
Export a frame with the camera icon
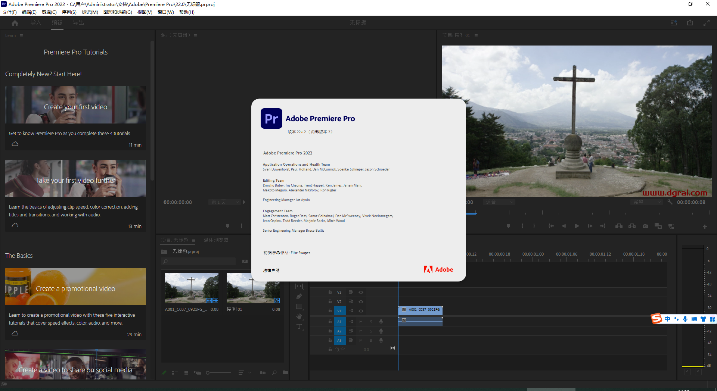click(x=645, y=226)
